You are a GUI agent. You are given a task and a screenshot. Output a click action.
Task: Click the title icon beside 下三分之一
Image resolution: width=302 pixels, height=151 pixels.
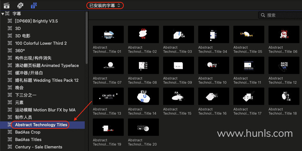[x=10, y=95]
